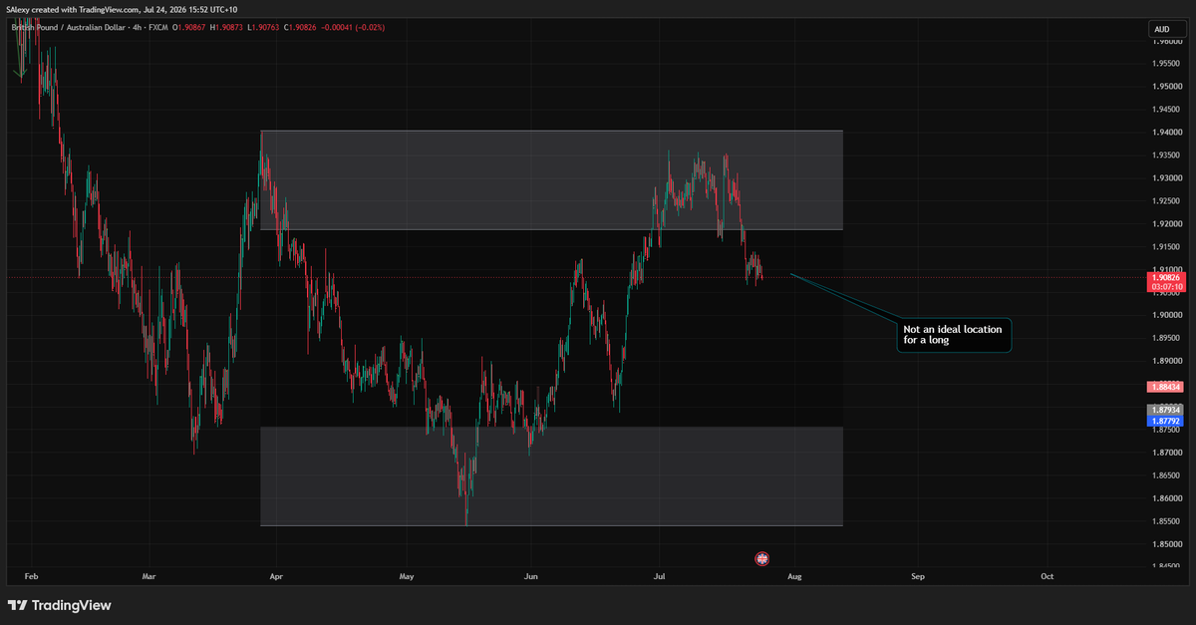1196x625 pixels.
Task: Click the 1.92000 price axis label
Action: coord(1165,224)
